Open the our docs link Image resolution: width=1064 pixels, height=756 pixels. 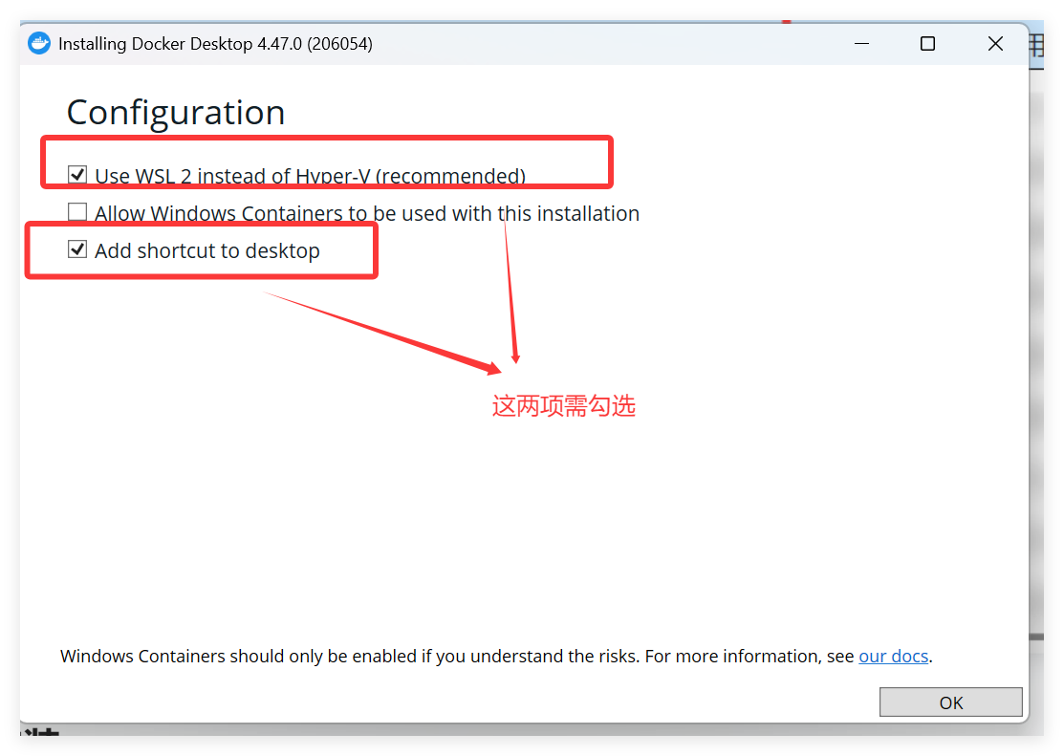[x=893, y=657]
